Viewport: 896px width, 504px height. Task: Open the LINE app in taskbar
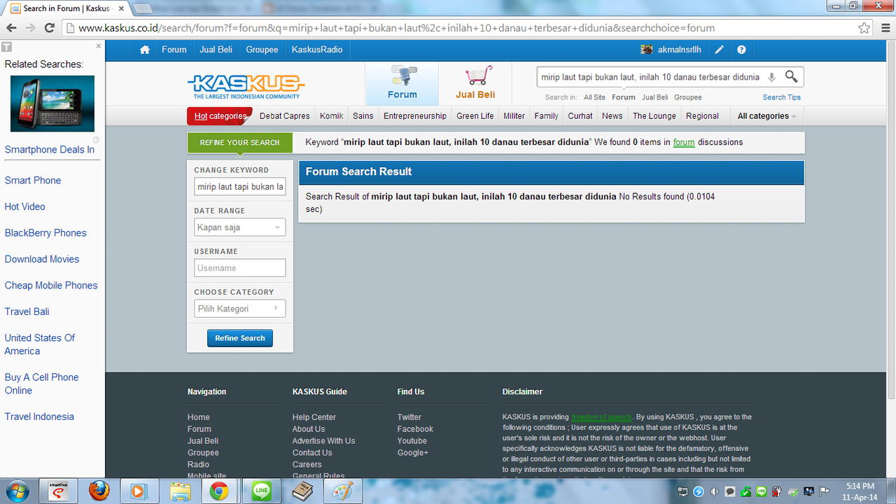(261, 491)
